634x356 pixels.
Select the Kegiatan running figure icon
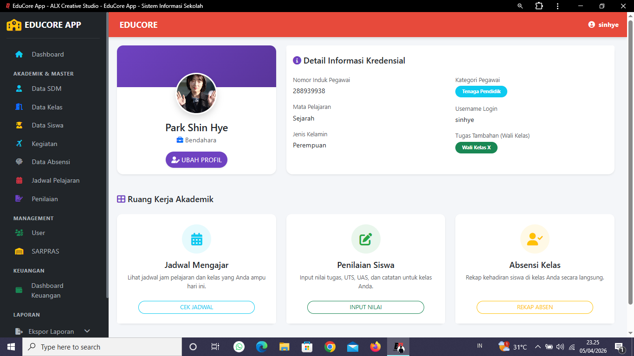19,144
